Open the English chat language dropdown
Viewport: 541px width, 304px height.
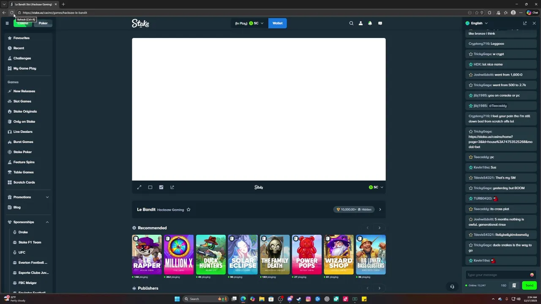(477, 23)
